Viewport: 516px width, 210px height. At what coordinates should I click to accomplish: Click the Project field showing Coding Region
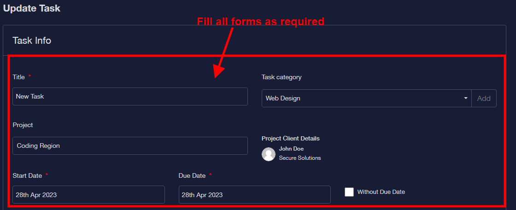coord(130,146)
